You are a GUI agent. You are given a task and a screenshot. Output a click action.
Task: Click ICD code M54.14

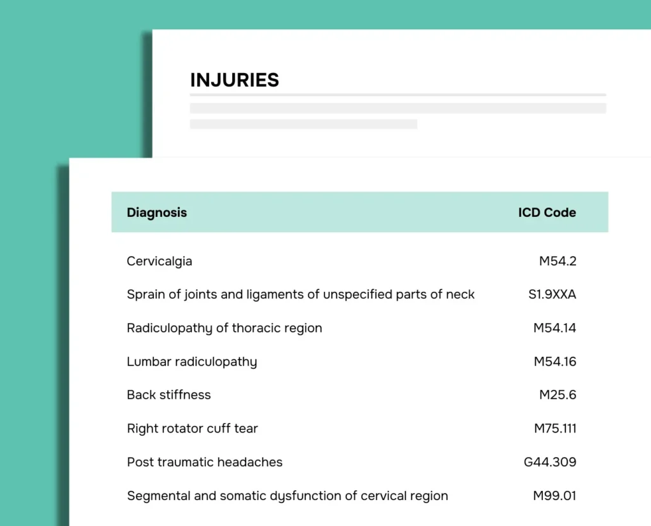tap(554, 328)
